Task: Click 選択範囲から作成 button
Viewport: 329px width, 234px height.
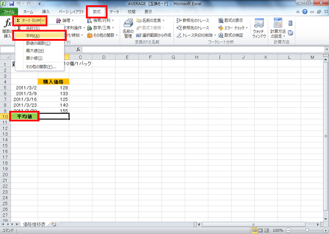Action: (154, 35)
